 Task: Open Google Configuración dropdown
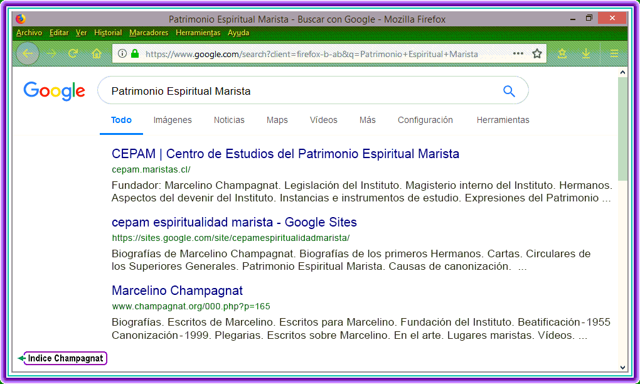(x=425, y=120)
